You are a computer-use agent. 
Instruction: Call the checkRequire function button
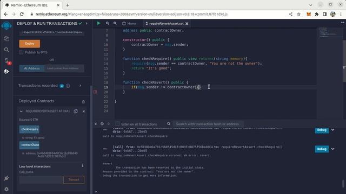[x=29, y=129]
